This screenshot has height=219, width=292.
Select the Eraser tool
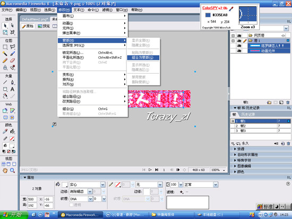[12, 60]
